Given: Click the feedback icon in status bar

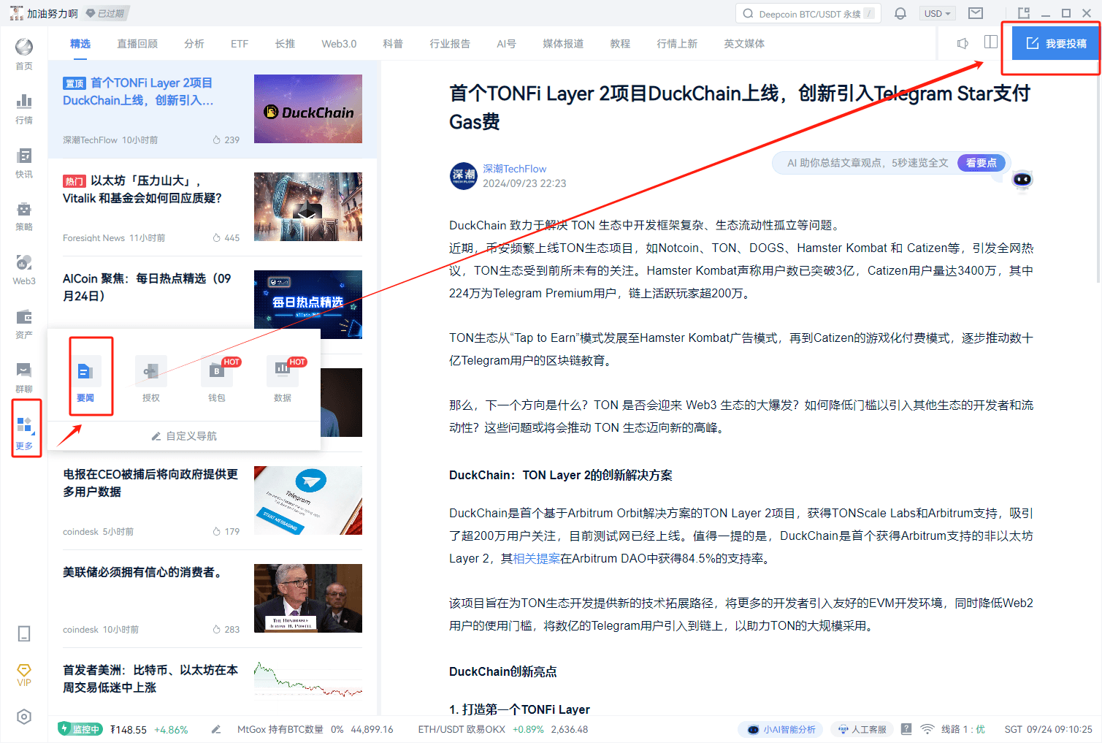Looking at the screenshot, I should (x=906, y=729).
